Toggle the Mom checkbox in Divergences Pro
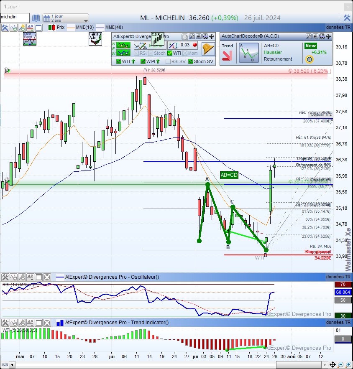The width and height of the screenshot is (353, 369). click(185, 53)
